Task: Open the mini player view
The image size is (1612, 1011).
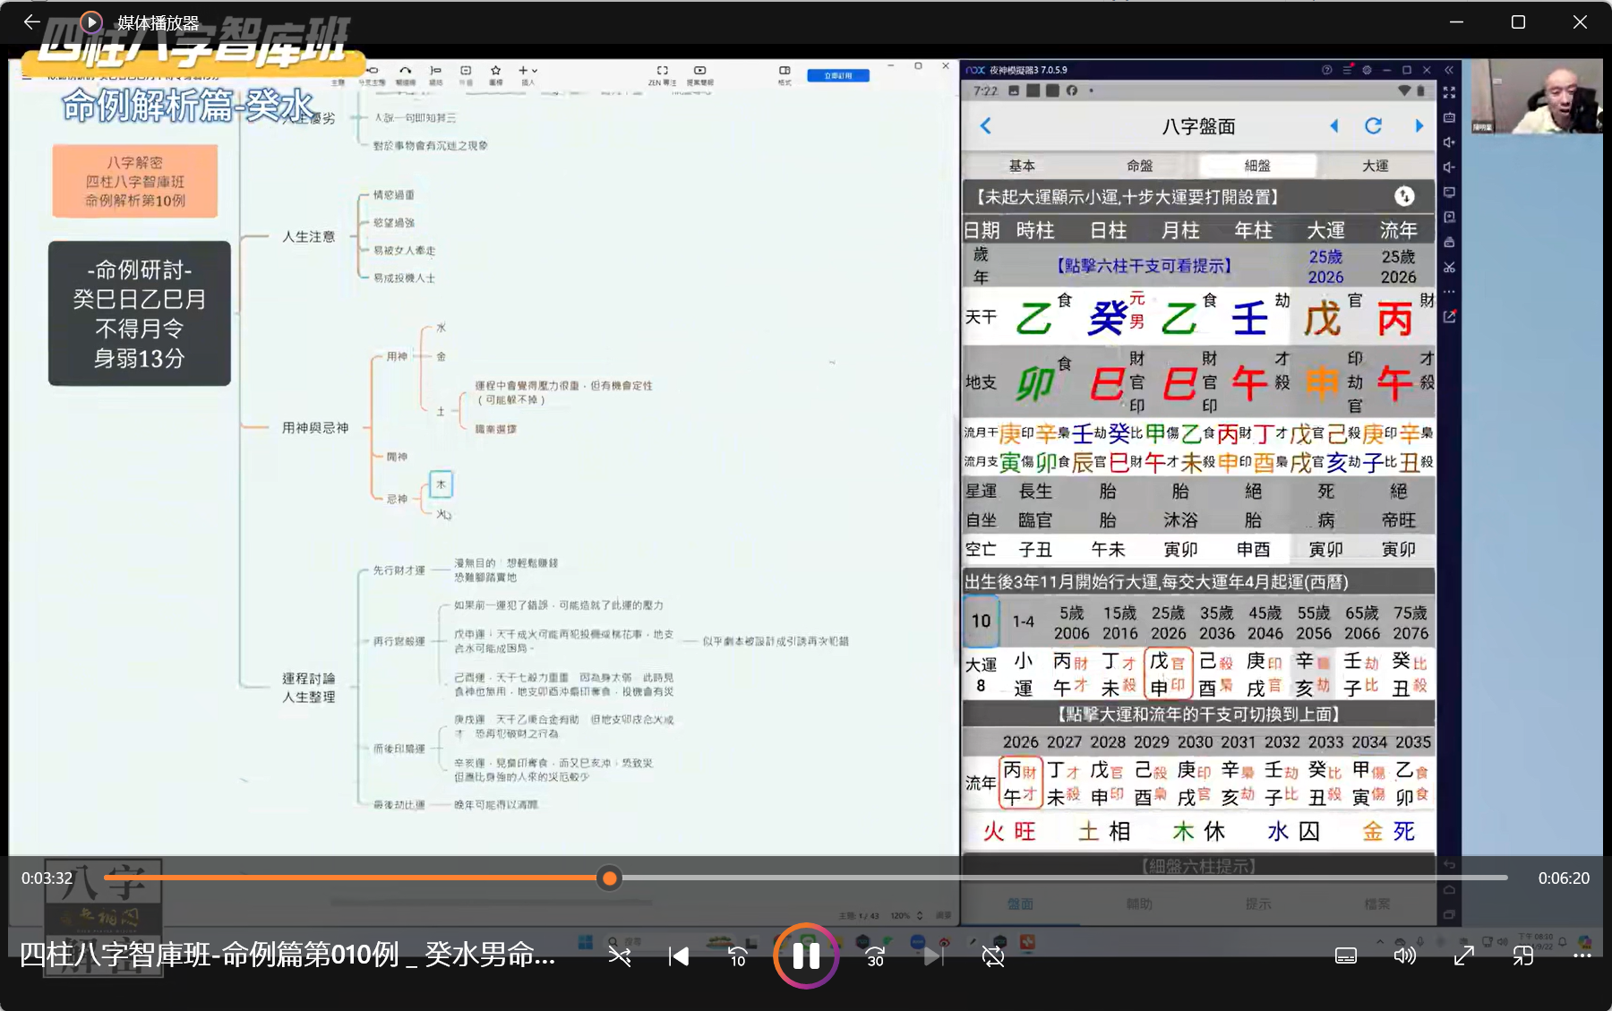Action: click(x=1523, y=956)
